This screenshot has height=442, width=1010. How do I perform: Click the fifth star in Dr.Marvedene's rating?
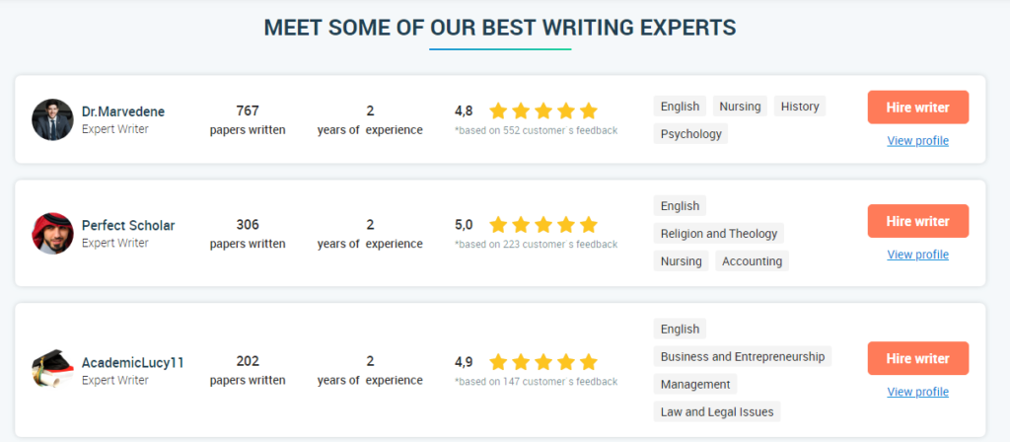588,111
